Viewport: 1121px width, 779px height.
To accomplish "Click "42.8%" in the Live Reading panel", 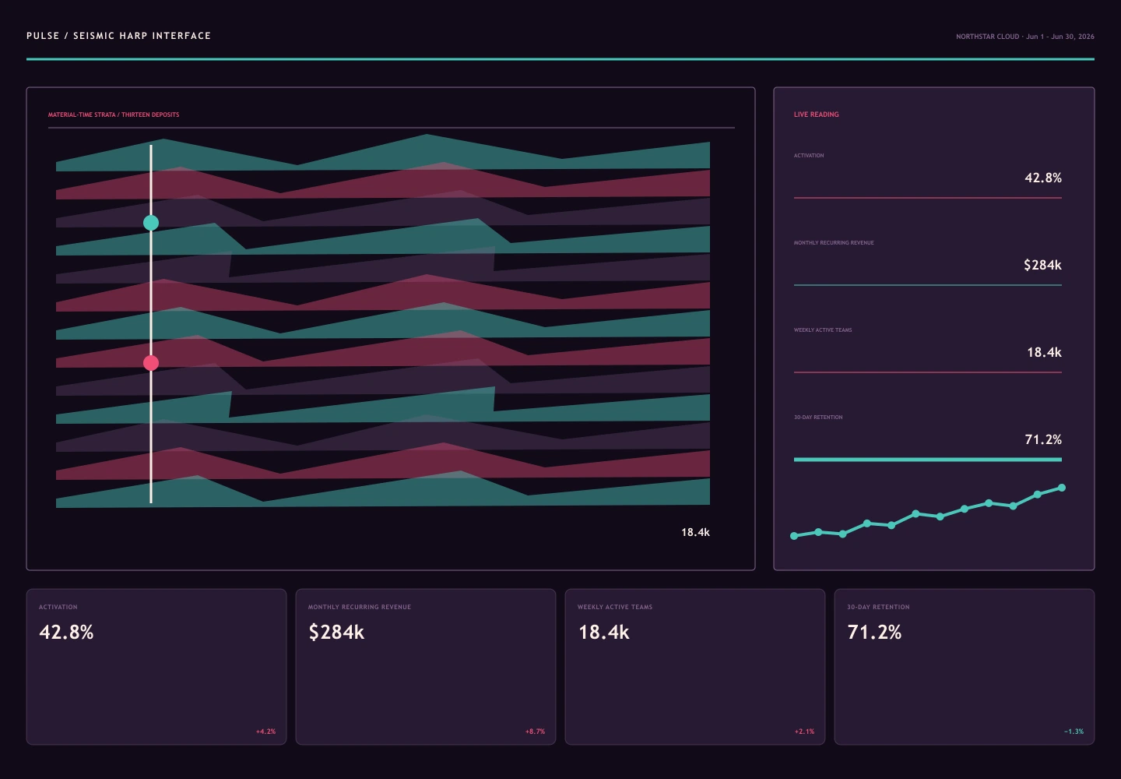I will [x=1043, y=178].
